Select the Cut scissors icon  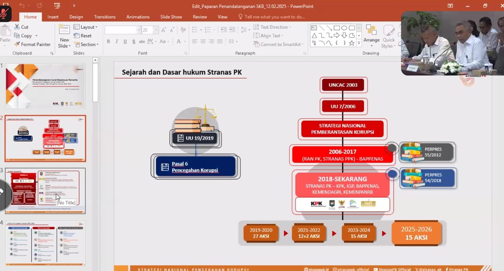point(17,27)
